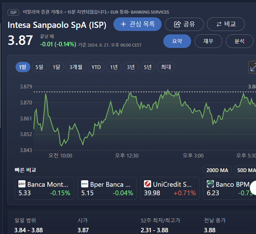Image resolution: width=256 pixels, height=234 pixels.
Task: Click the share arrow icon
Action: 178,24
